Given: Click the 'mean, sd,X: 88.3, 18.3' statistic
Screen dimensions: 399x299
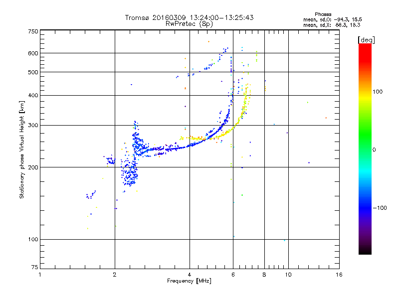Looking at the screenshot, I should 332,25.
